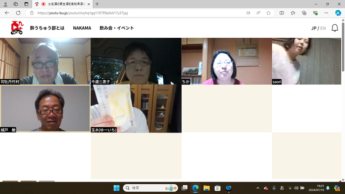Open notifications bell icon
345x194 pixels.
(x=335, y=28)
